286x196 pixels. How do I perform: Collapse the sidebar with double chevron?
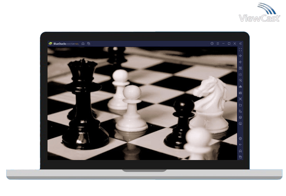click(240, 44)
